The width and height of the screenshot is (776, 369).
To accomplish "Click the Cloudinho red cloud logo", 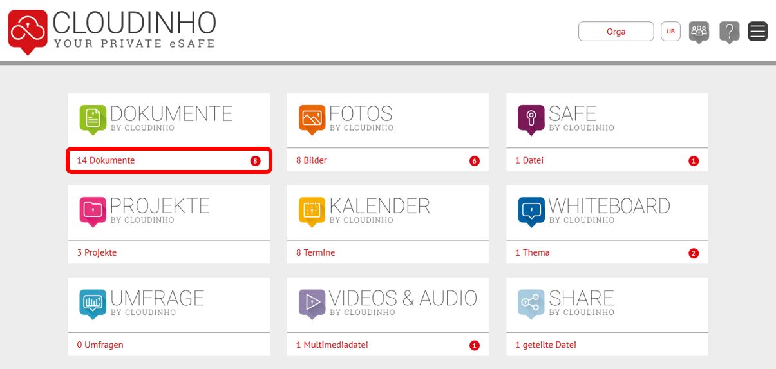I will point(28,32).
